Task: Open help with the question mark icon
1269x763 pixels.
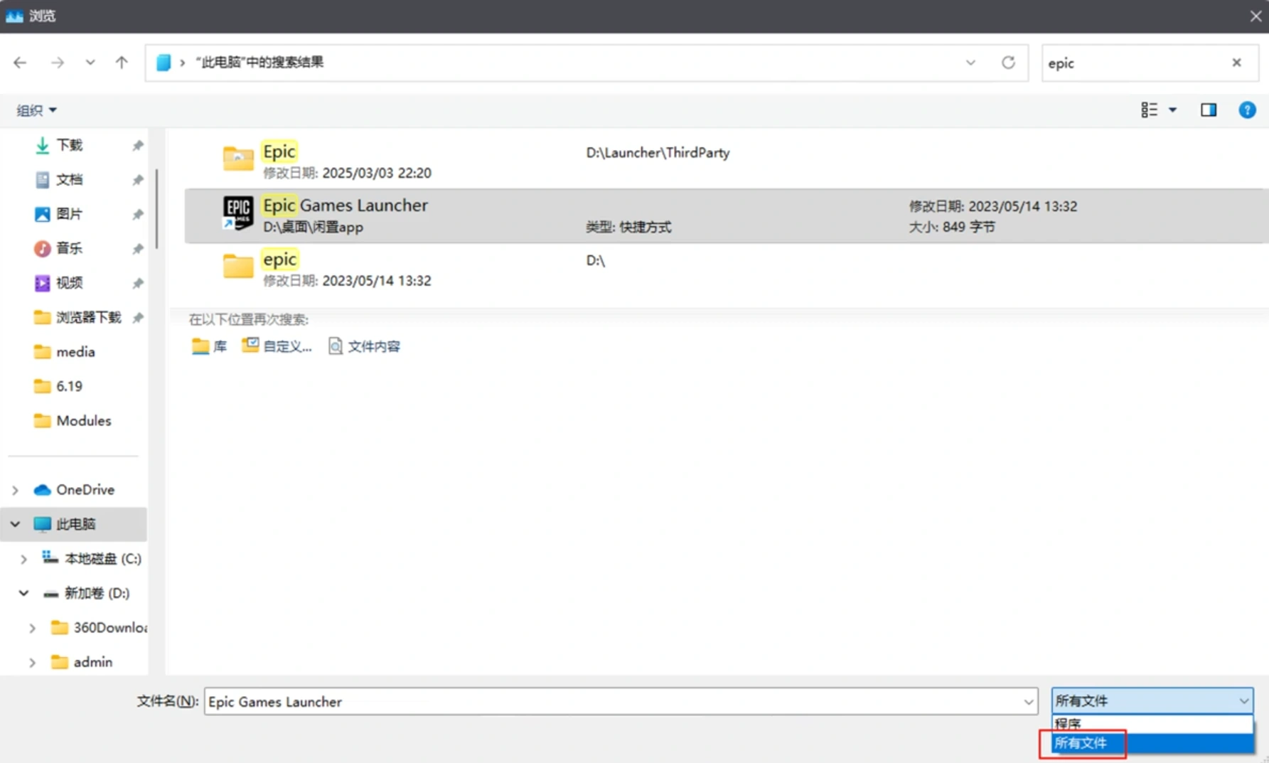Action: pyautogui.click(x=1247, y=110)
